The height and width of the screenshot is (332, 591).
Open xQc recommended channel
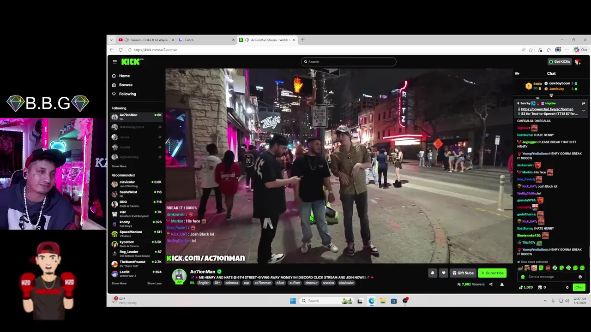pyautogui.click(x=136, y=213)
